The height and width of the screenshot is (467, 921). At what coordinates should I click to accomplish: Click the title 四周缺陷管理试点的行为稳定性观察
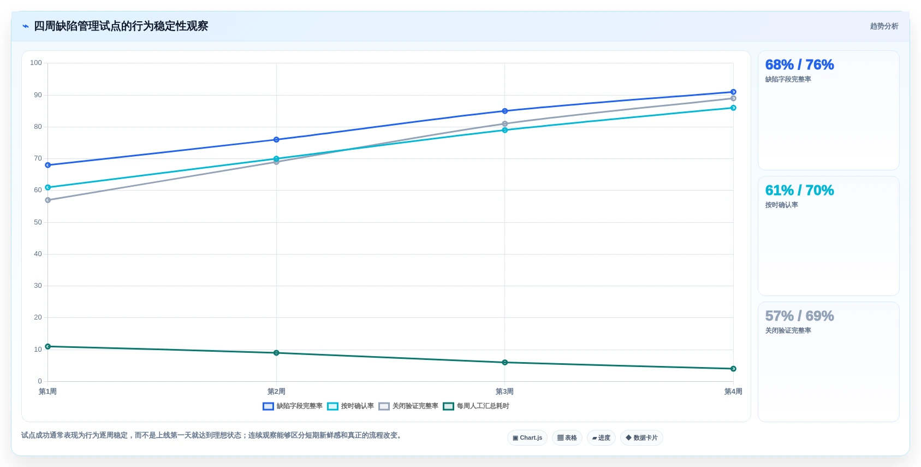[121, 26]
